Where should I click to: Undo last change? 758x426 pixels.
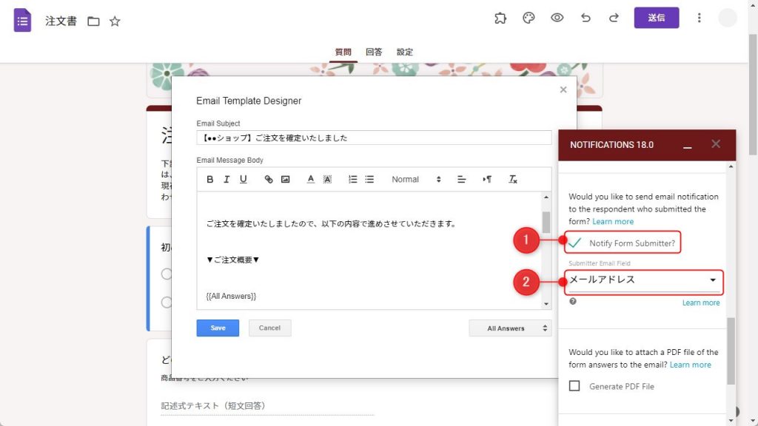pos(586,18)
